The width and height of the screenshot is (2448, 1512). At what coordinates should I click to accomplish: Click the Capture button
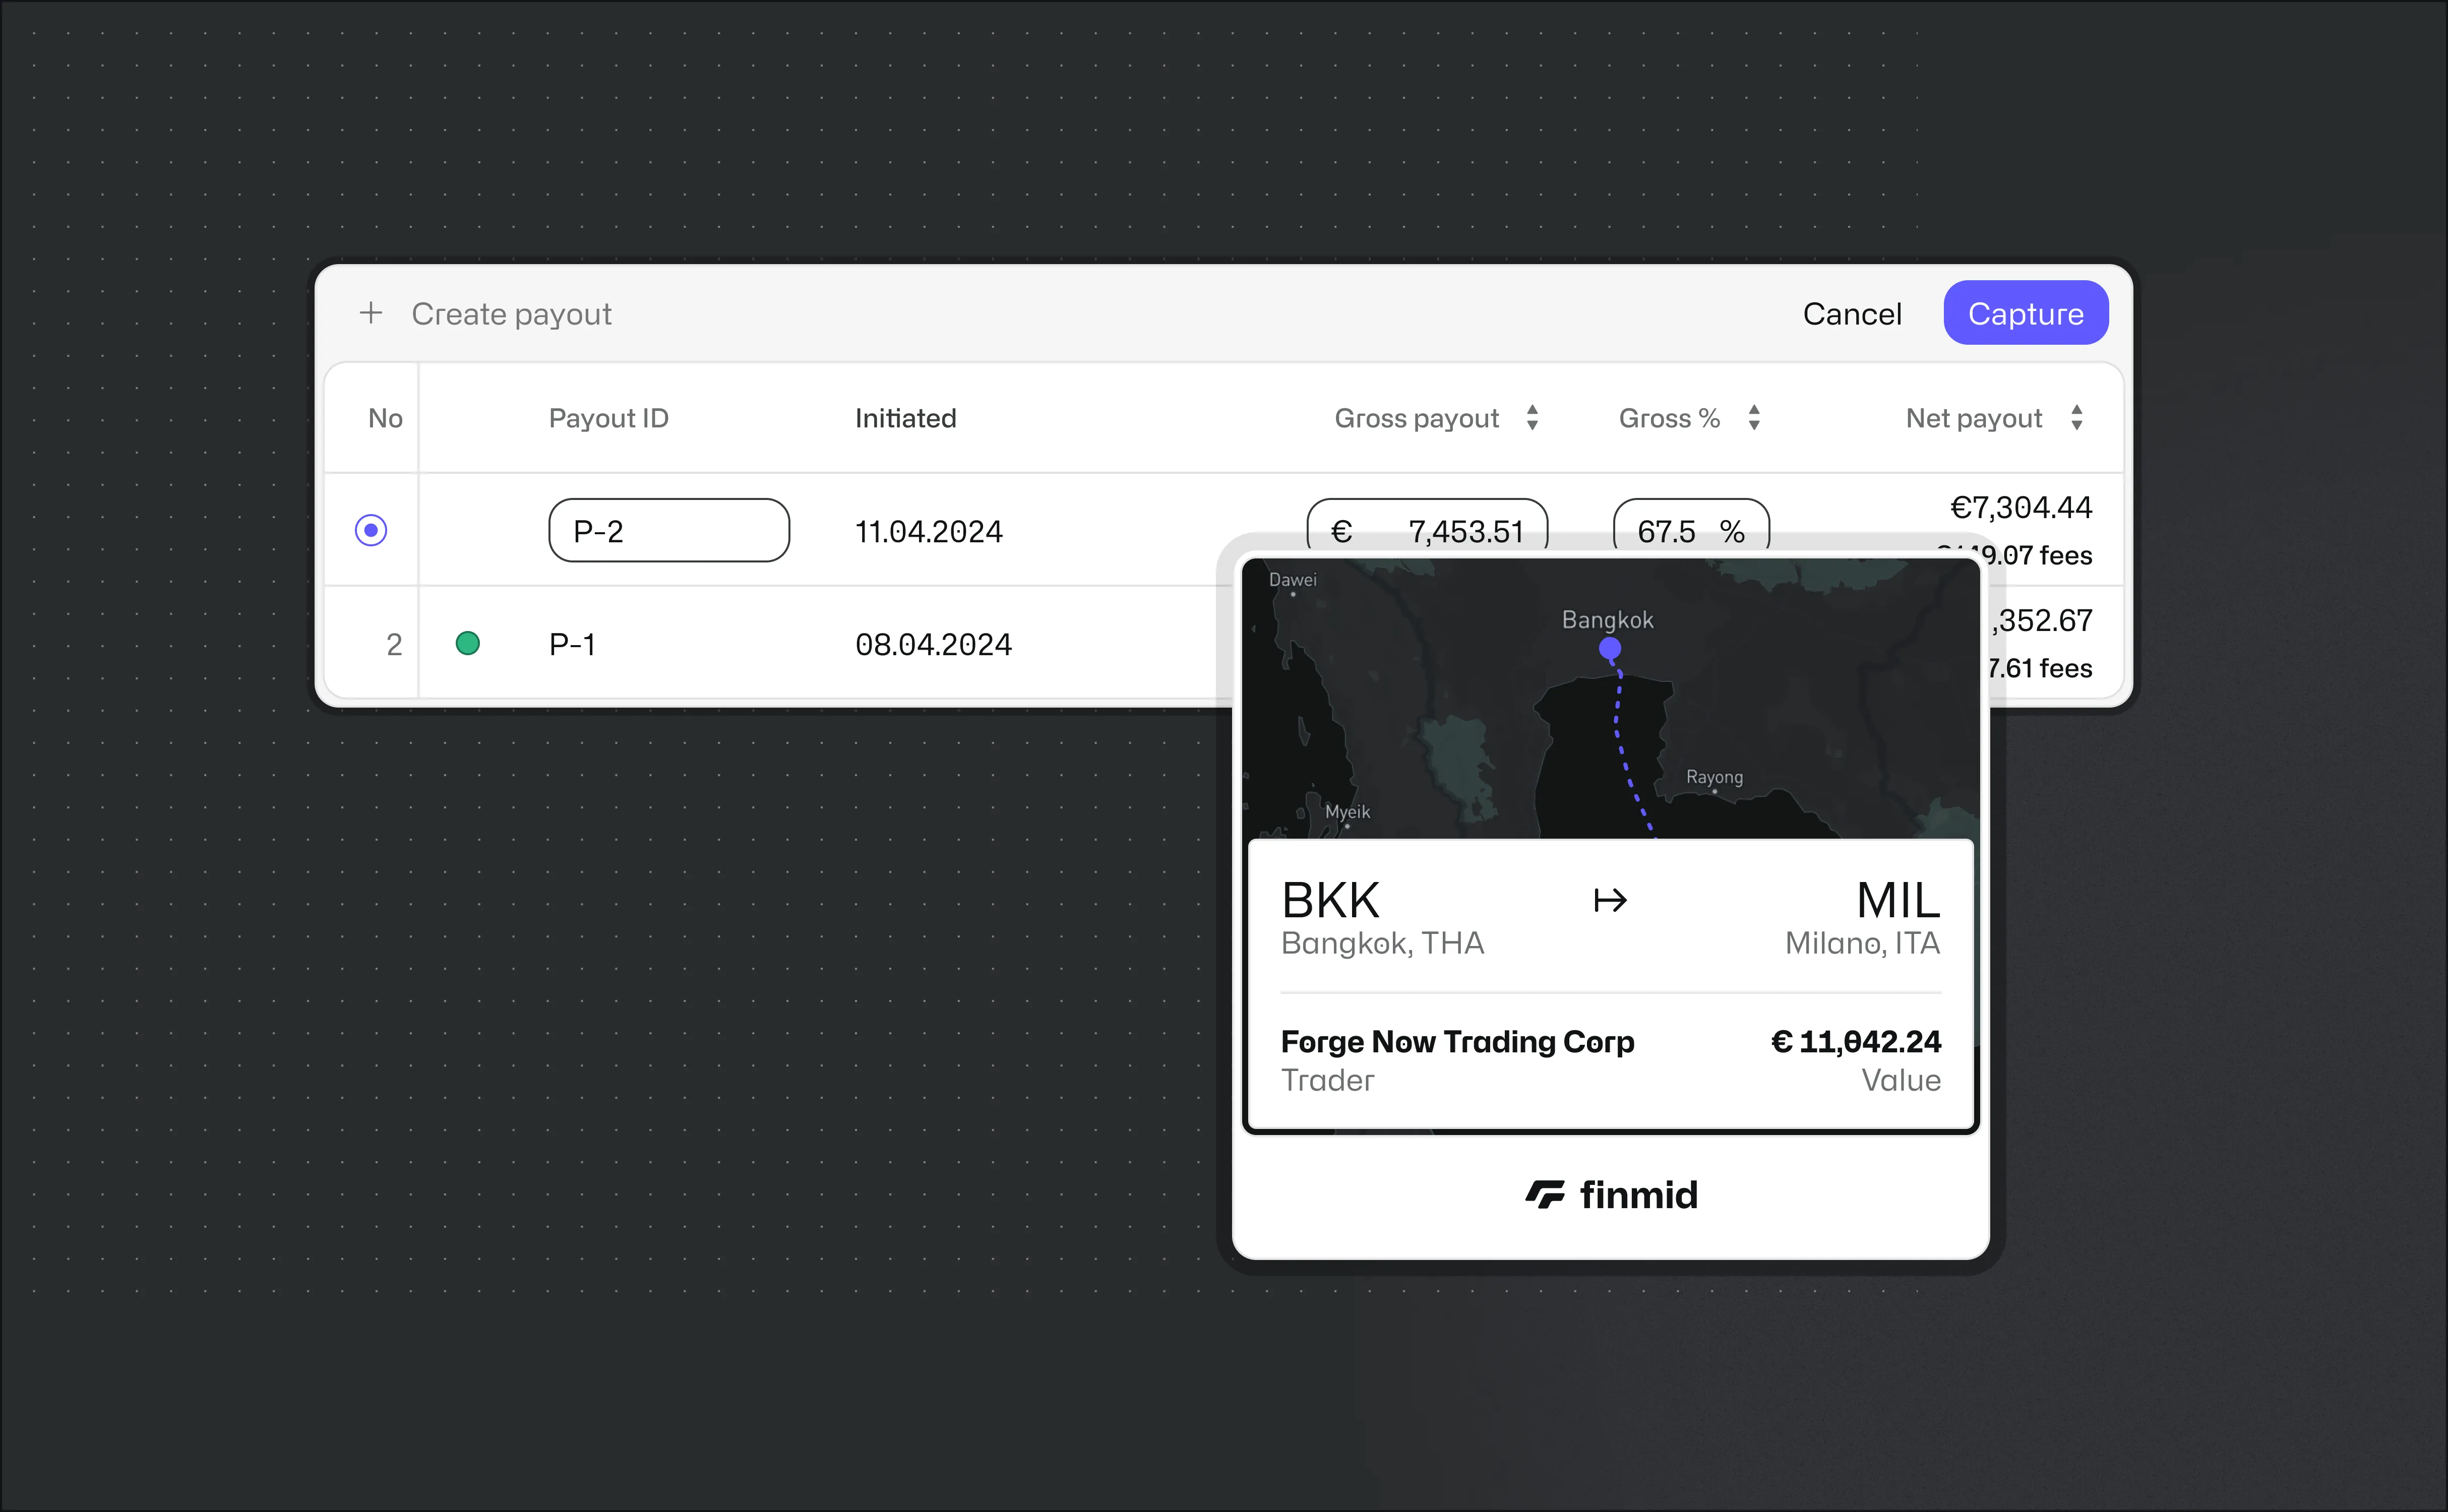(2026, 313)
